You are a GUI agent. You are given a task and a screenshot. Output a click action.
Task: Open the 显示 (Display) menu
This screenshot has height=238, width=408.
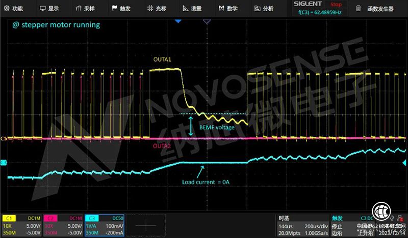(49, 8)
